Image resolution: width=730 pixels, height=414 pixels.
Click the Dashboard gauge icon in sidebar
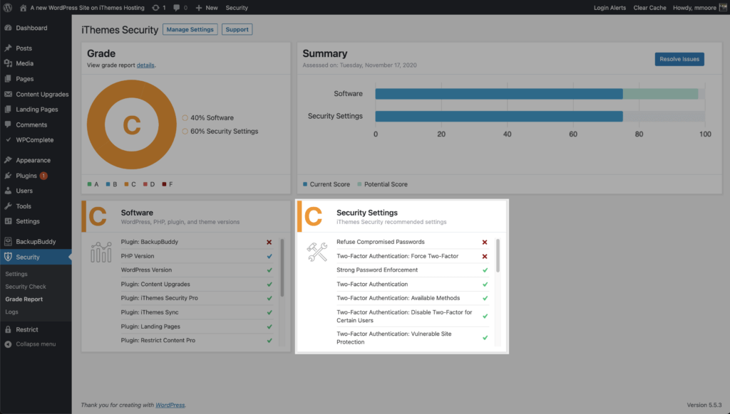click(x=8, y=28)
